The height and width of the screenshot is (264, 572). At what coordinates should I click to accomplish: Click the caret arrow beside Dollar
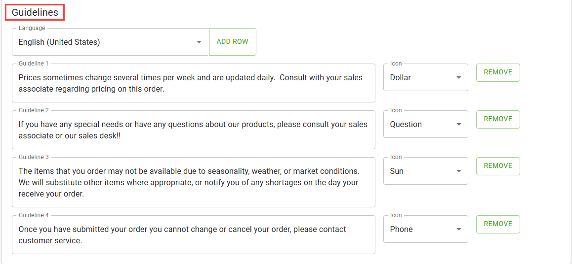(459, 78)
